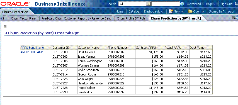Screen dimensions: 238x105
Task: Select the CUST-7200 cell
Action: [x=64, y=52]
